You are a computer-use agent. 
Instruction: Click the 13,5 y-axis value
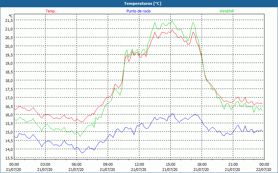9,158
